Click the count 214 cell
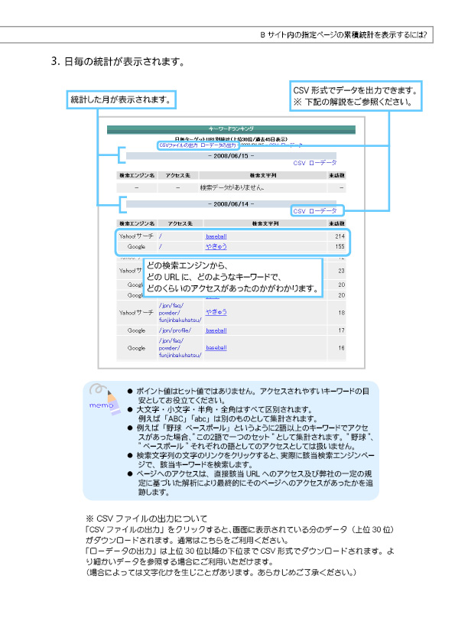Screen dimensions: 455x644 340,236
